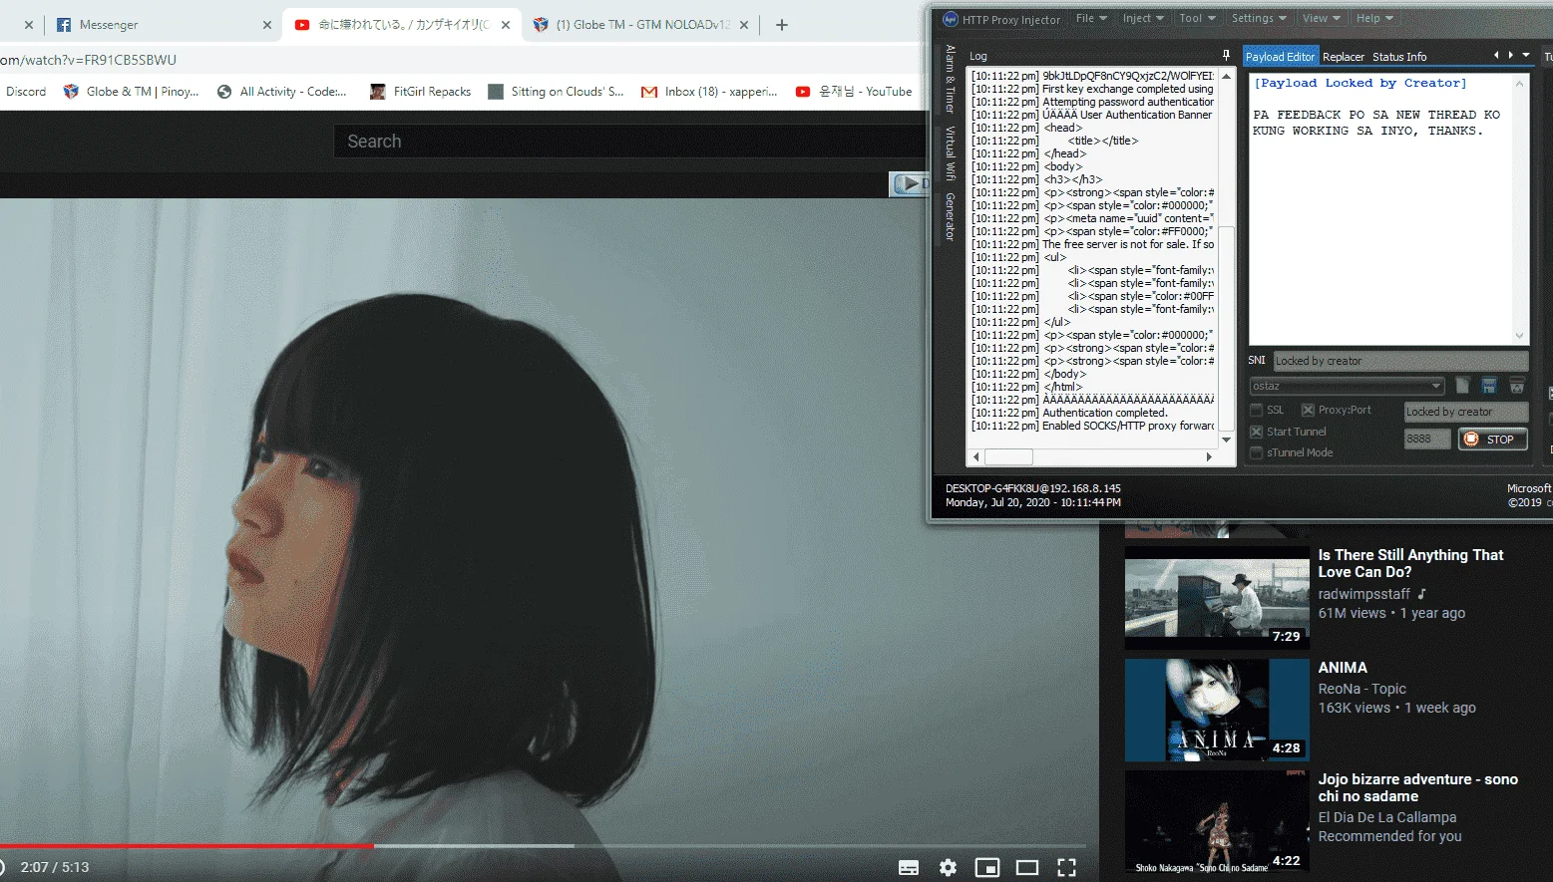This screenshot has height=882, width=1553.
Task: Open the 윤재님 - YouTube bookmark
Action: (854, 92)
